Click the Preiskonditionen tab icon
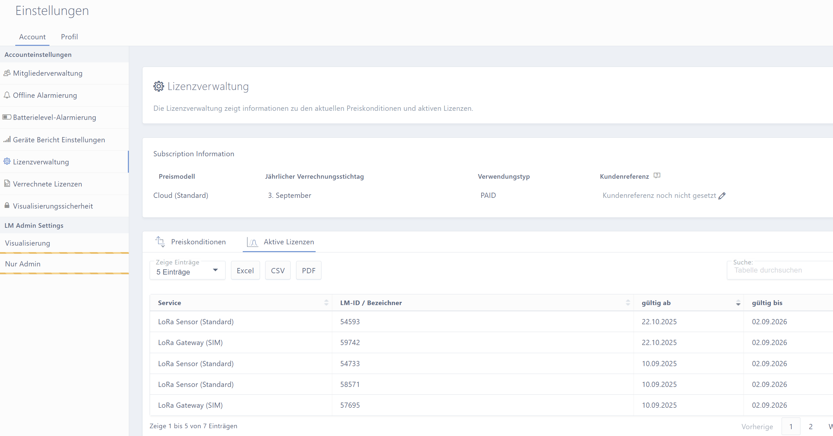This screenshot has height=436, width=833. click(x=160, y=242)
